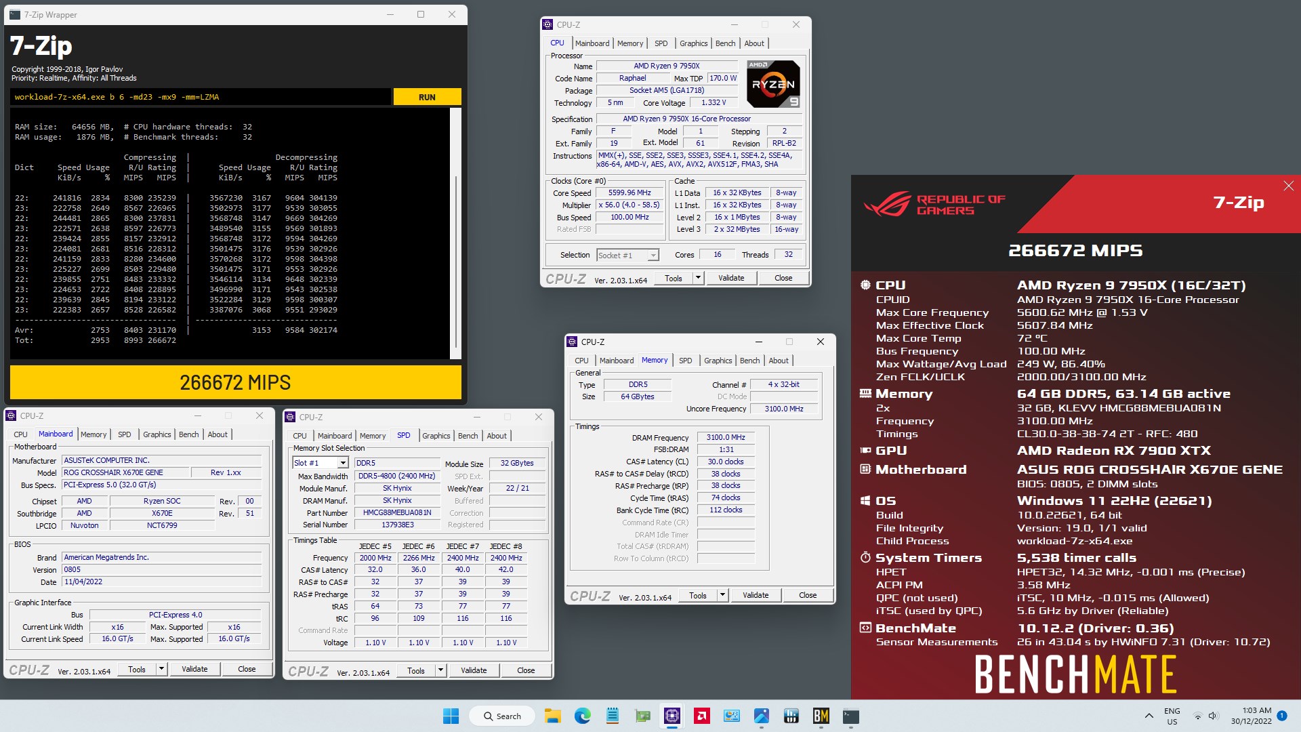Click Validate in the CPU-Z CPU window
Viewport: 1301px width, 732px height.
[731, 278]
